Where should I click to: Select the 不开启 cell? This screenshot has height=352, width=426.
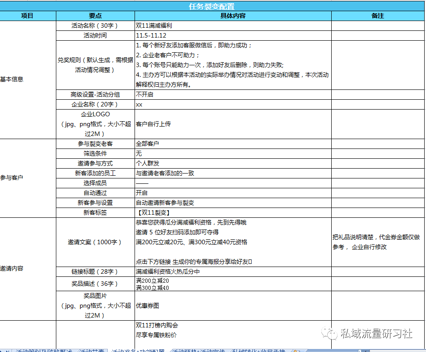pos(233,94)
